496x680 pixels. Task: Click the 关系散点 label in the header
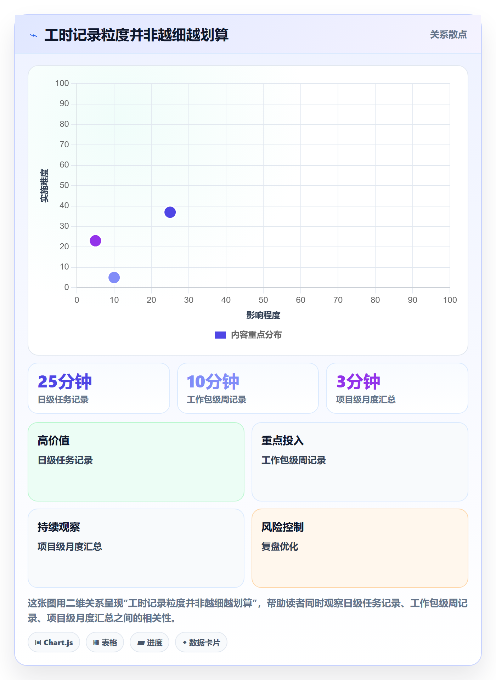[x=448, y=35]
